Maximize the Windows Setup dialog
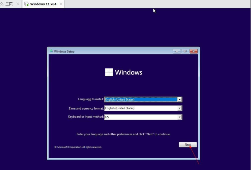The width and height of the screenshot is (251, 170). [x=185, y=51]
